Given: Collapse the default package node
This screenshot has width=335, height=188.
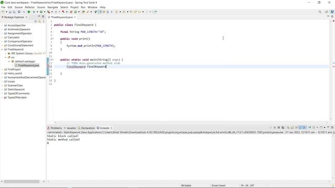Looking at the screenshot, I should pos(9,62).
